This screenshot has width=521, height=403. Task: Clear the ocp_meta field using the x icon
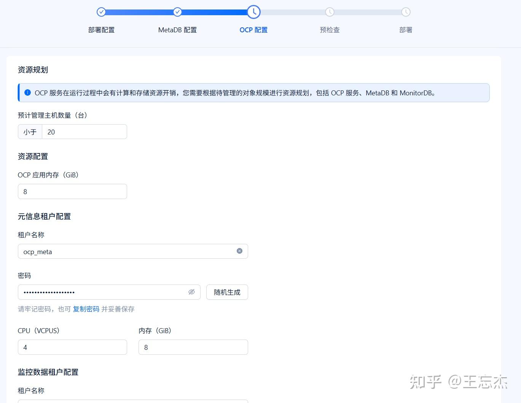coord(239,251)
